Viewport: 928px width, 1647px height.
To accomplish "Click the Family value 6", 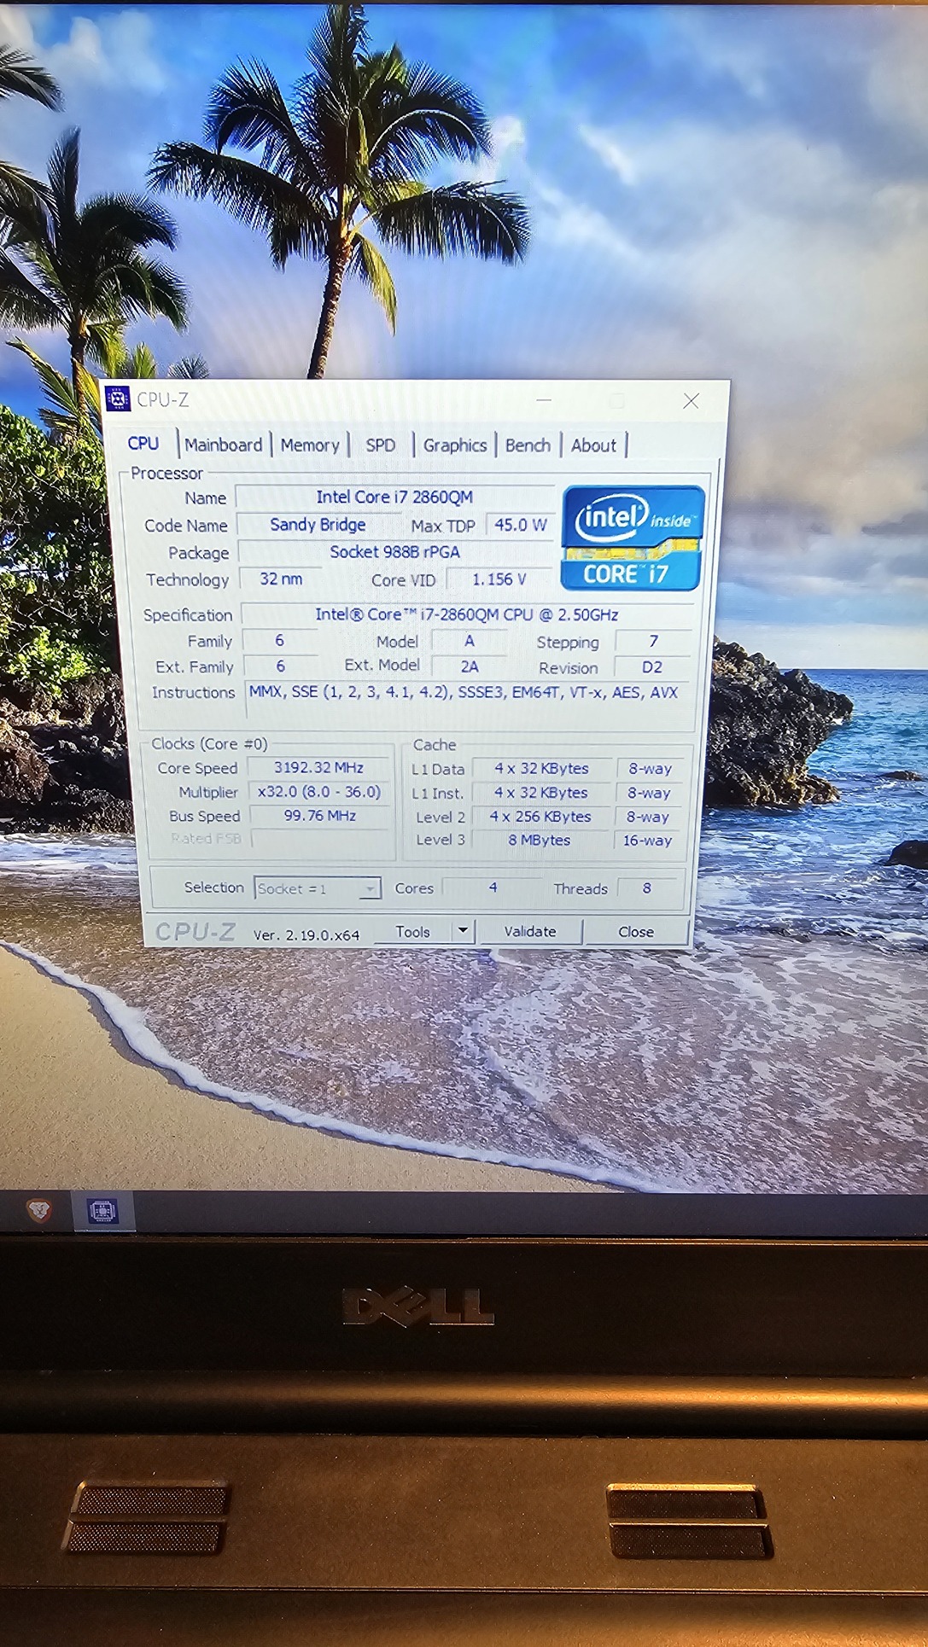I will 279,640.
